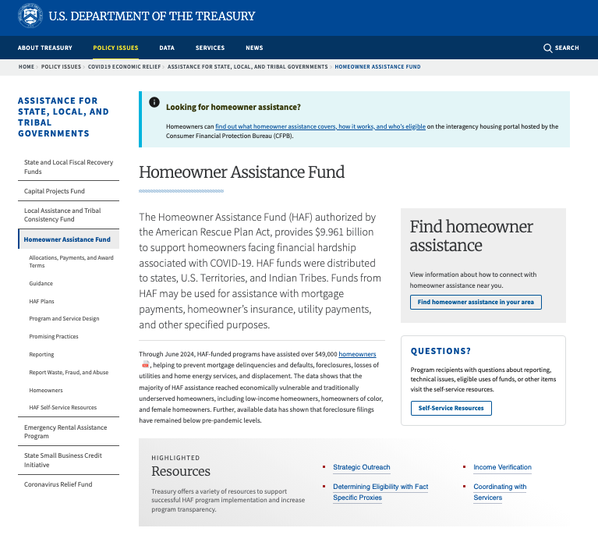
Task: Open Local Assistance and Tribal Consistency Fund
Action: point(62,214)
